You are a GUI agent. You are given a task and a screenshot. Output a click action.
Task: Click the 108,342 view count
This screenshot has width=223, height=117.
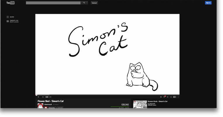coord(125,105)
